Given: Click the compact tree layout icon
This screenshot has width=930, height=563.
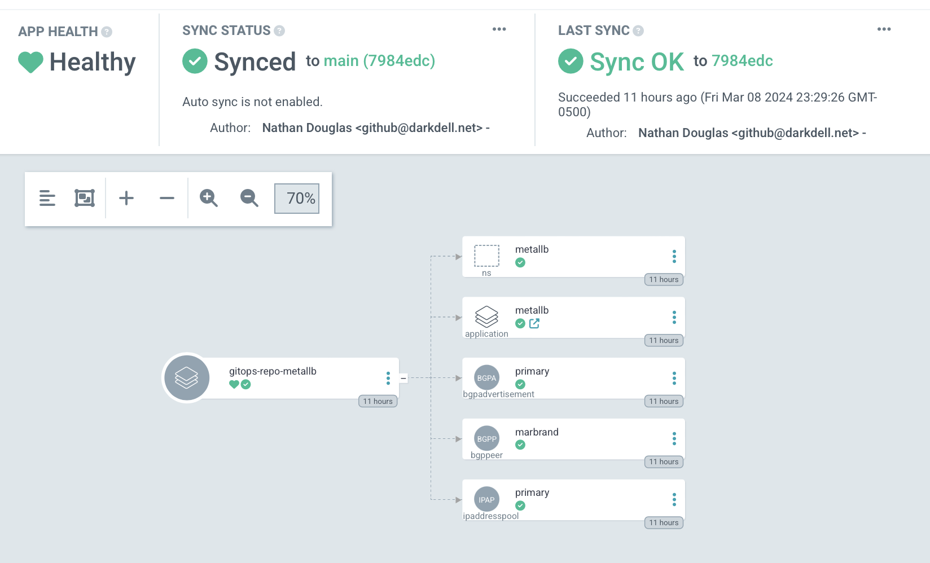Looking at the screenshot, I should tap(47, 198).
